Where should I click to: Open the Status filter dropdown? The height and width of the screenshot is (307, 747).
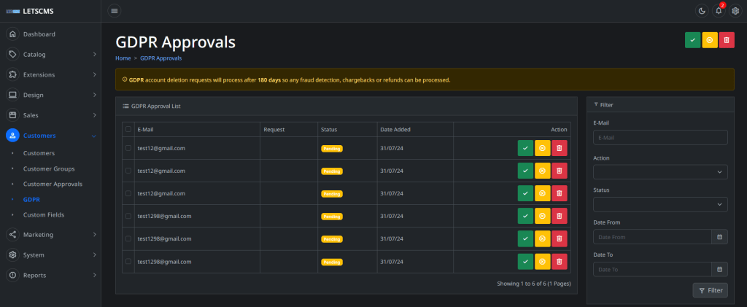[661, 204]
